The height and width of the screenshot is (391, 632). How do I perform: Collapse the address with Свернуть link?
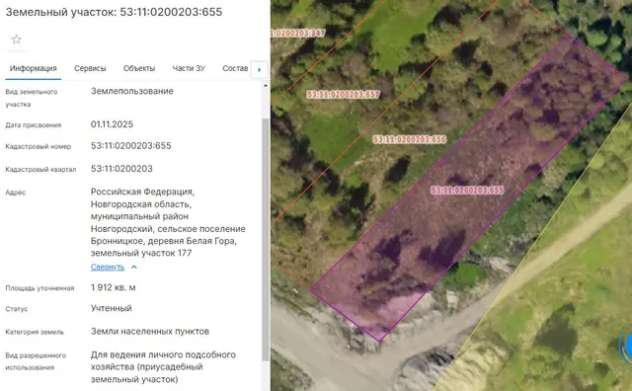click(x=108, y=267)
